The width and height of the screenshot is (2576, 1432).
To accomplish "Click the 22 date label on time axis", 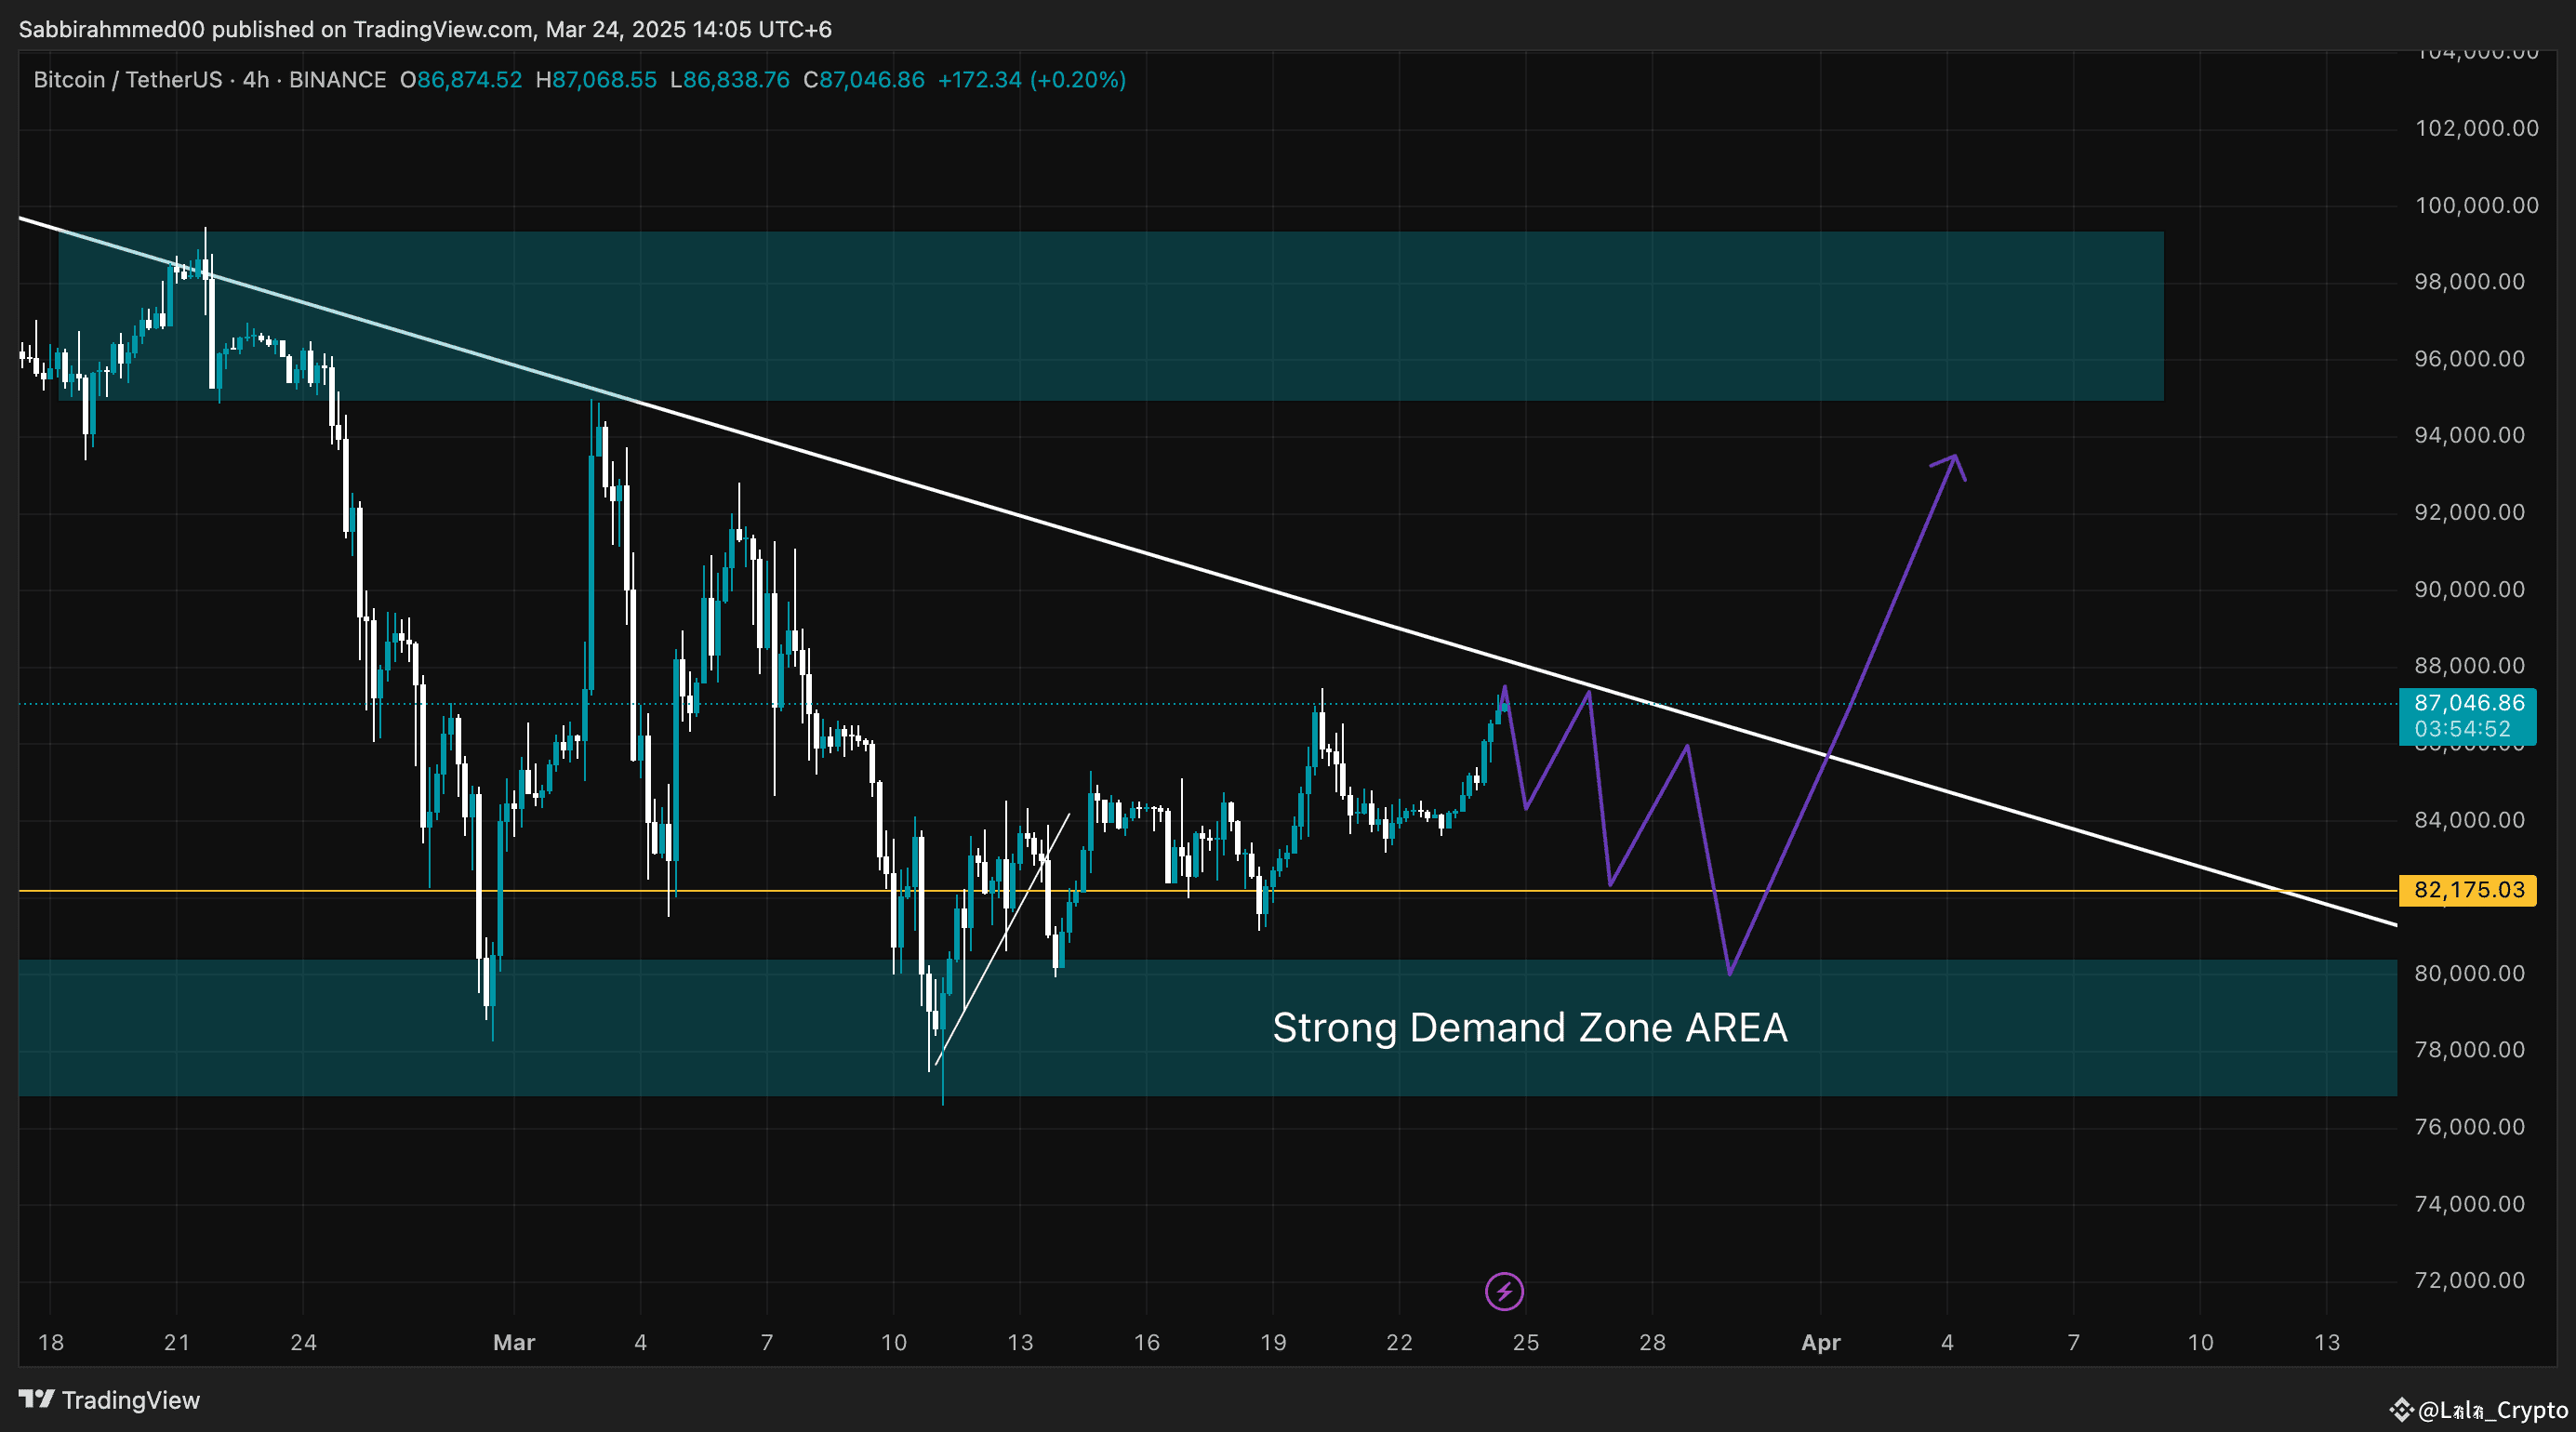I will coord(1400,1343).
